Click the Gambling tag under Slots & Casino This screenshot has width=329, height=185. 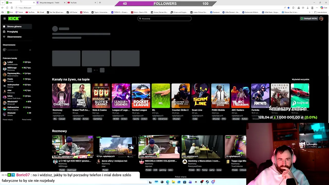(97, 119)
